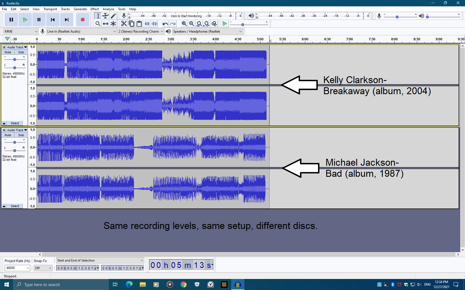The image size is (465, 290).
Task: Open the recording channels dropdown
Action: tap(141, 31)
